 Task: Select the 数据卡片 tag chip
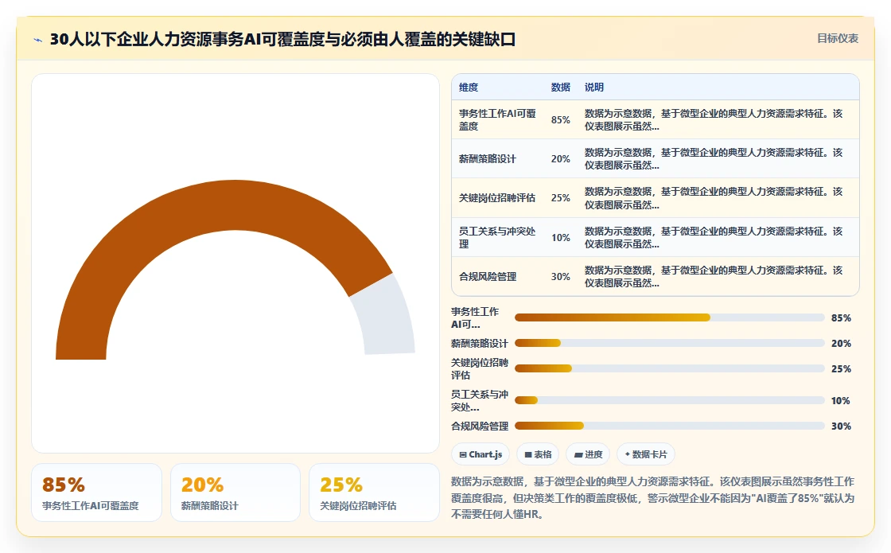click(x=646, y=454)
